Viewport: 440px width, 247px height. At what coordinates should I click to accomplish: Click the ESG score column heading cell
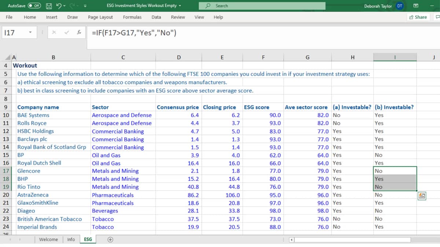click(x=263, y=107)
